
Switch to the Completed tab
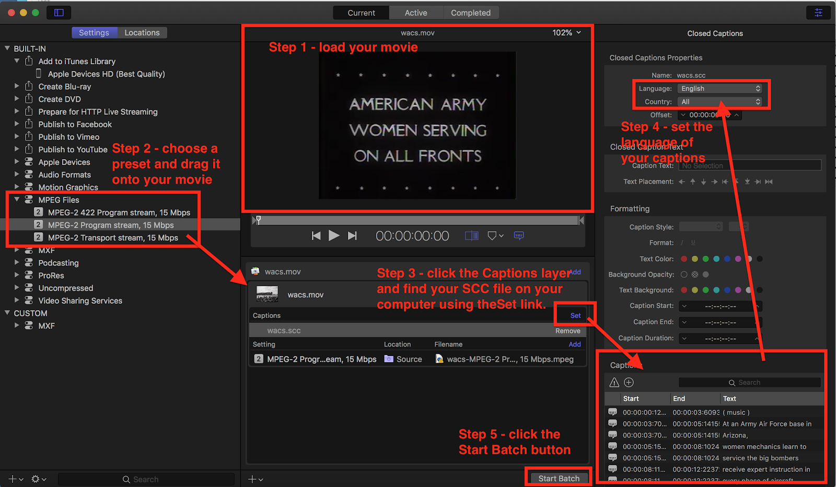pyautogui.click(x=471, y=13)
